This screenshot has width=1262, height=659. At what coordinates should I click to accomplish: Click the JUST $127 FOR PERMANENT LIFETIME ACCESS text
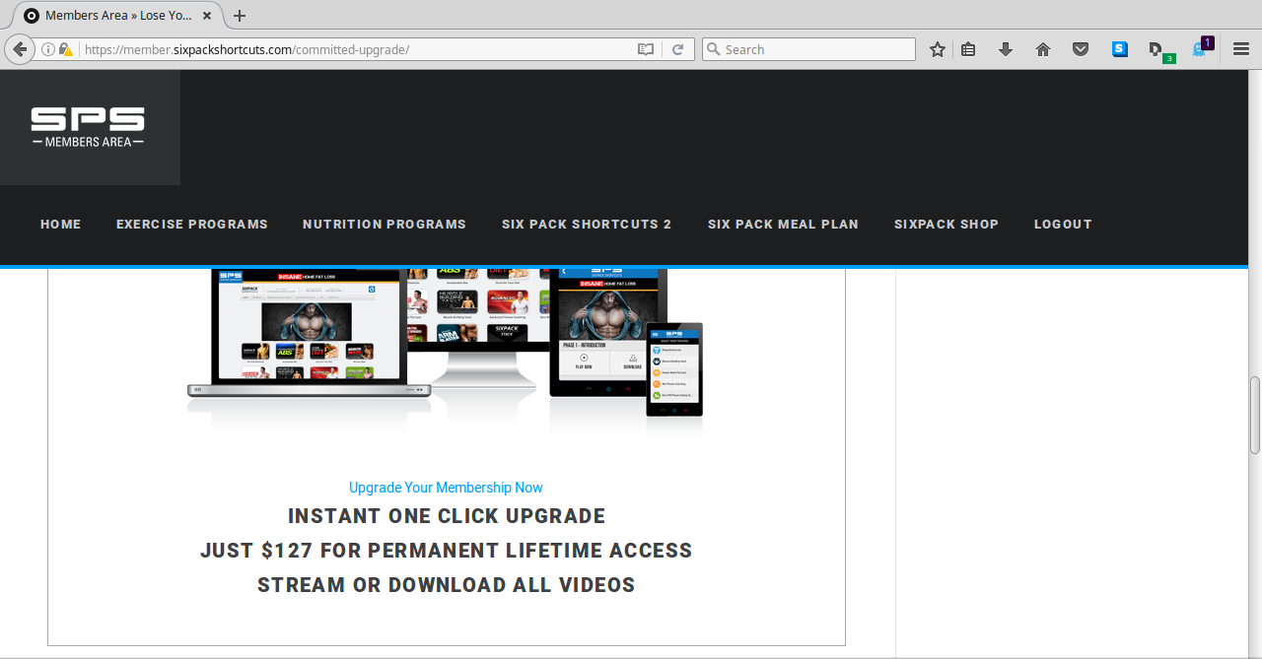point(447,551)
